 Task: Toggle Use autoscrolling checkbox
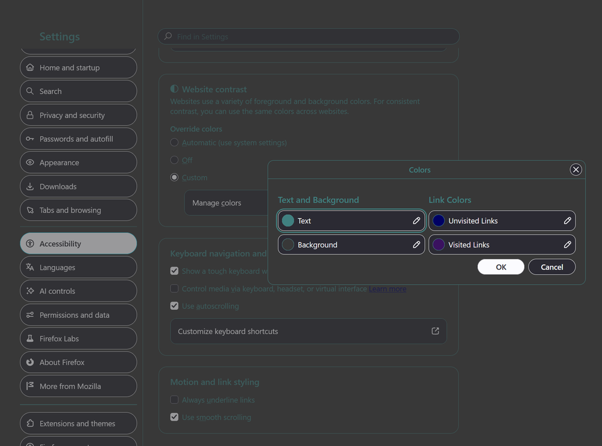174,306
